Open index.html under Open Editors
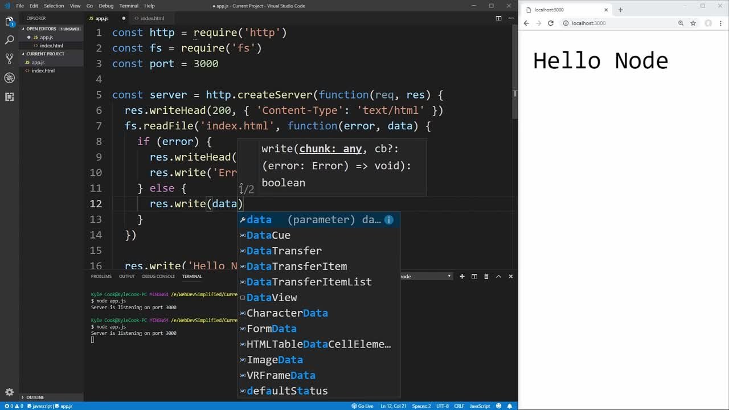 click(51, 46)
